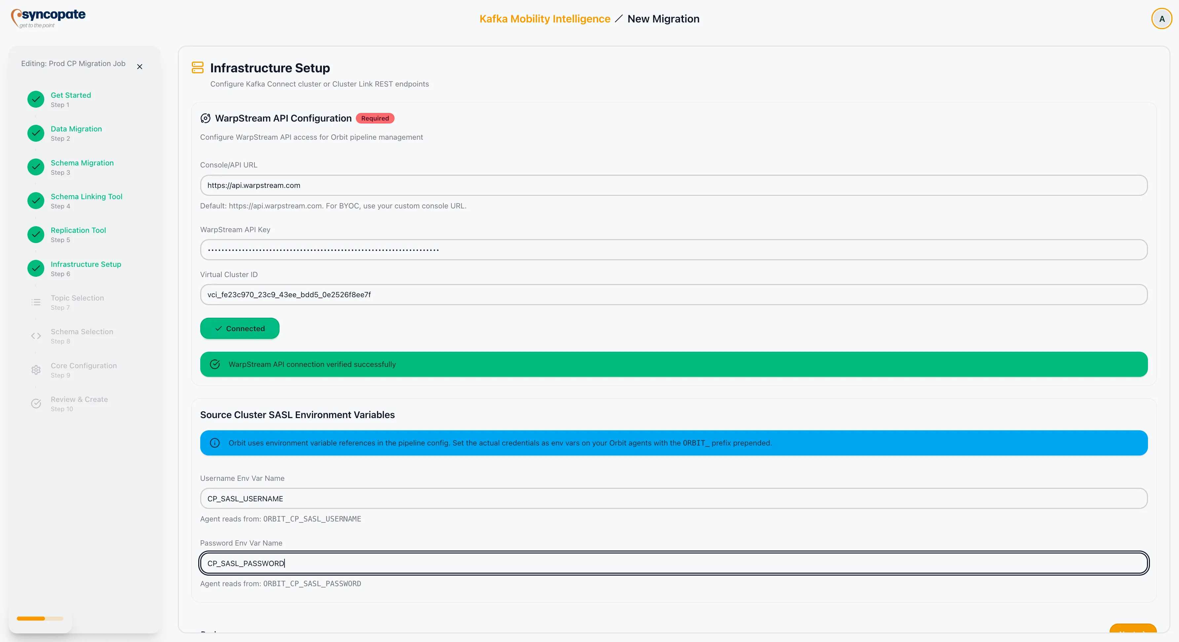The width and height of the screenshot is (1179, 642).
Task: Click the sidebar progress bar
Action: click(x=40, y=618)
